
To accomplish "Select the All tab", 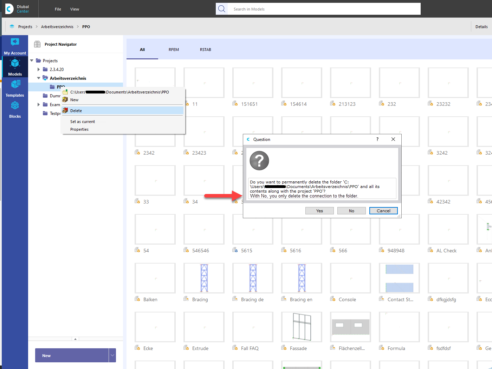I will [x=142, y=50].
